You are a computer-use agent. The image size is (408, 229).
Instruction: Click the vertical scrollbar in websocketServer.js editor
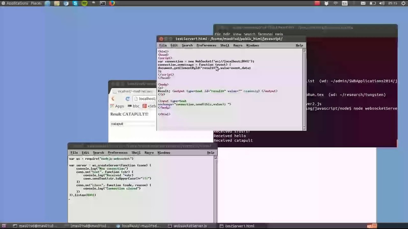216,189
